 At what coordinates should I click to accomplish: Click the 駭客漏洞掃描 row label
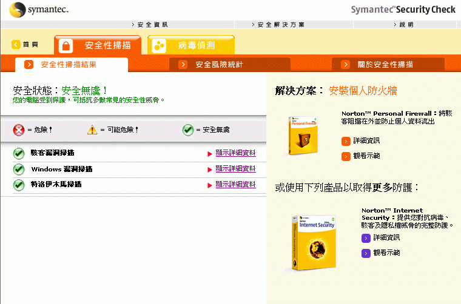[x=52, y=153]
